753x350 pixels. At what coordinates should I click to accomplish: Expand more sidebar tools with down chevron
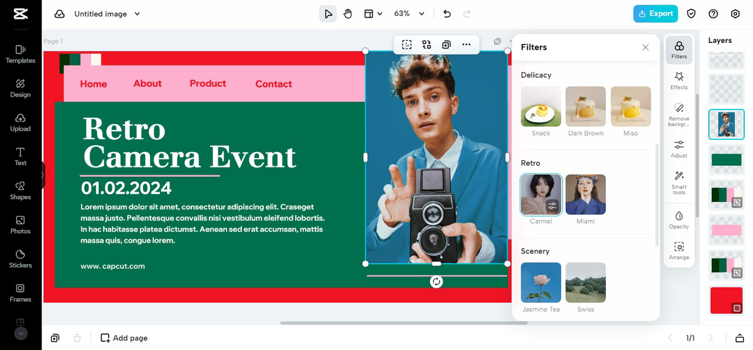tap(21, 334)
